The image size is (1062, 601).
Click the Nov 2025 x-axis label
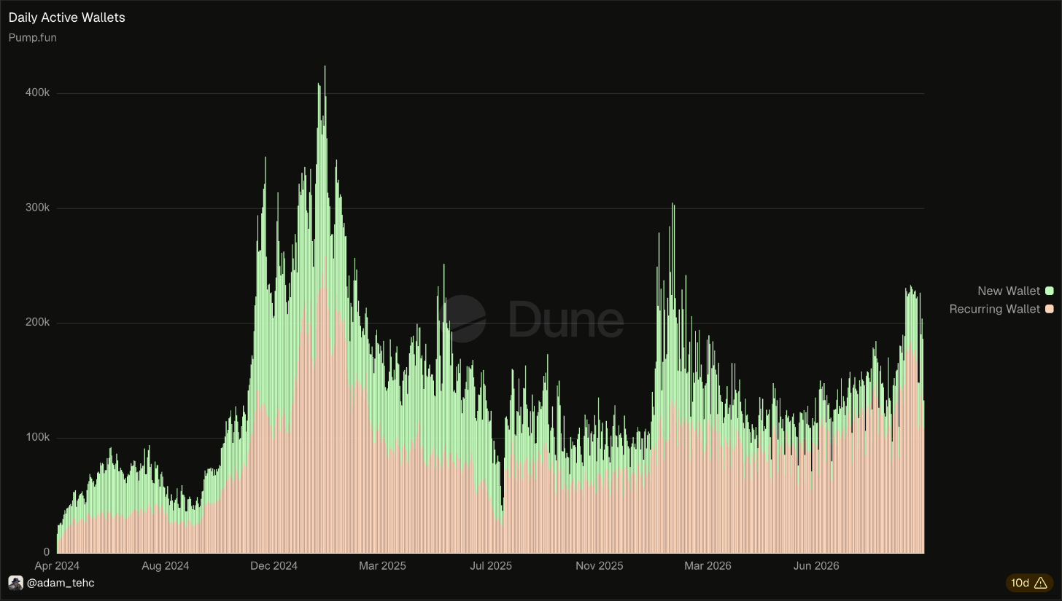(x=600, y=565)
